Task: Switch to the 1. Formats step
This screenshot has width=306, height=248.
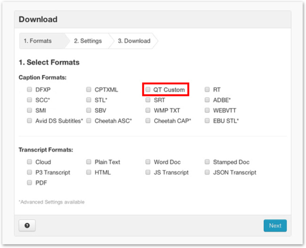Action: [x=42, y=41]
